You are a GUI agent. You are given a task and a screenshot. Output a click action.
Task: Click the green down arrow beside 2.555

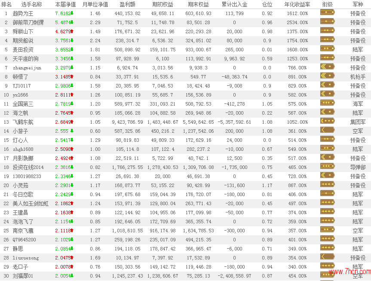coord(72,131)
